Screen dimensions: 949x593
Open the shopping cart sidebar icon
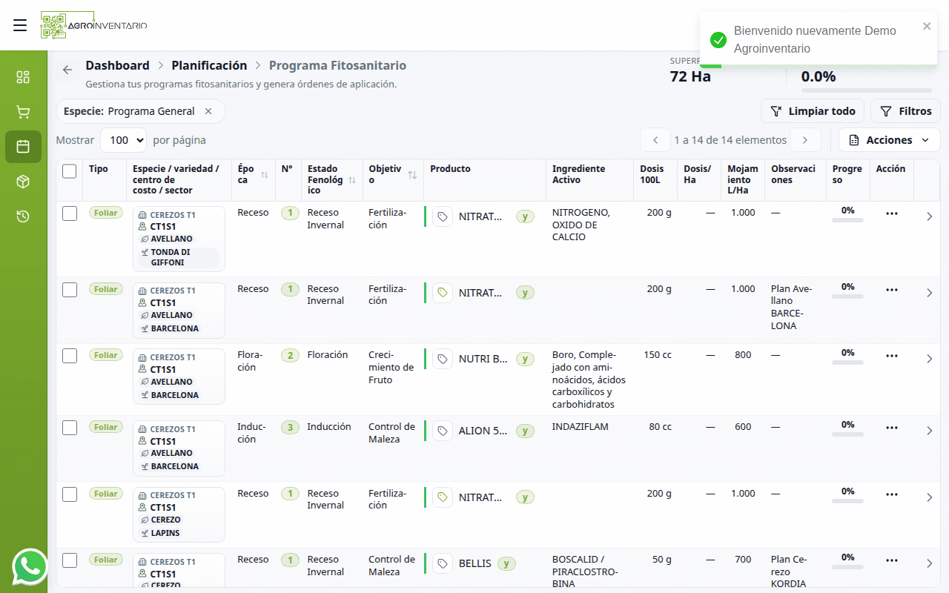click(23, 112)
